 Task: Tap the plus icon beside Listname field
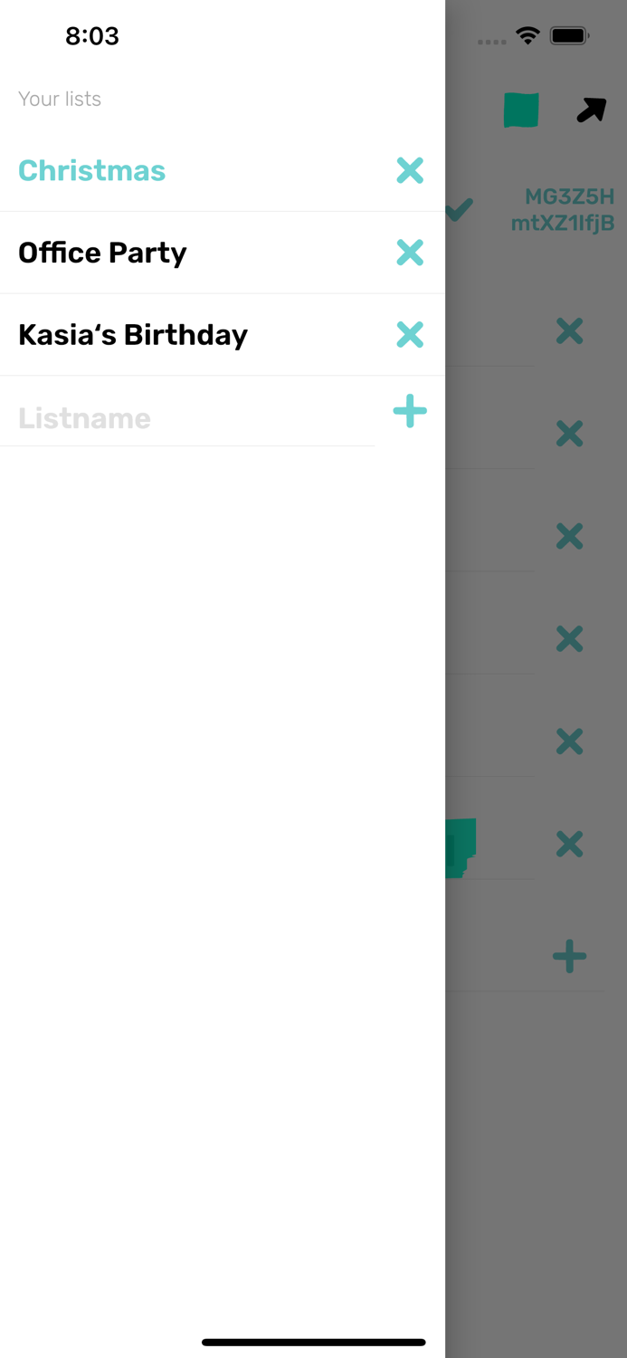(410, 412)
